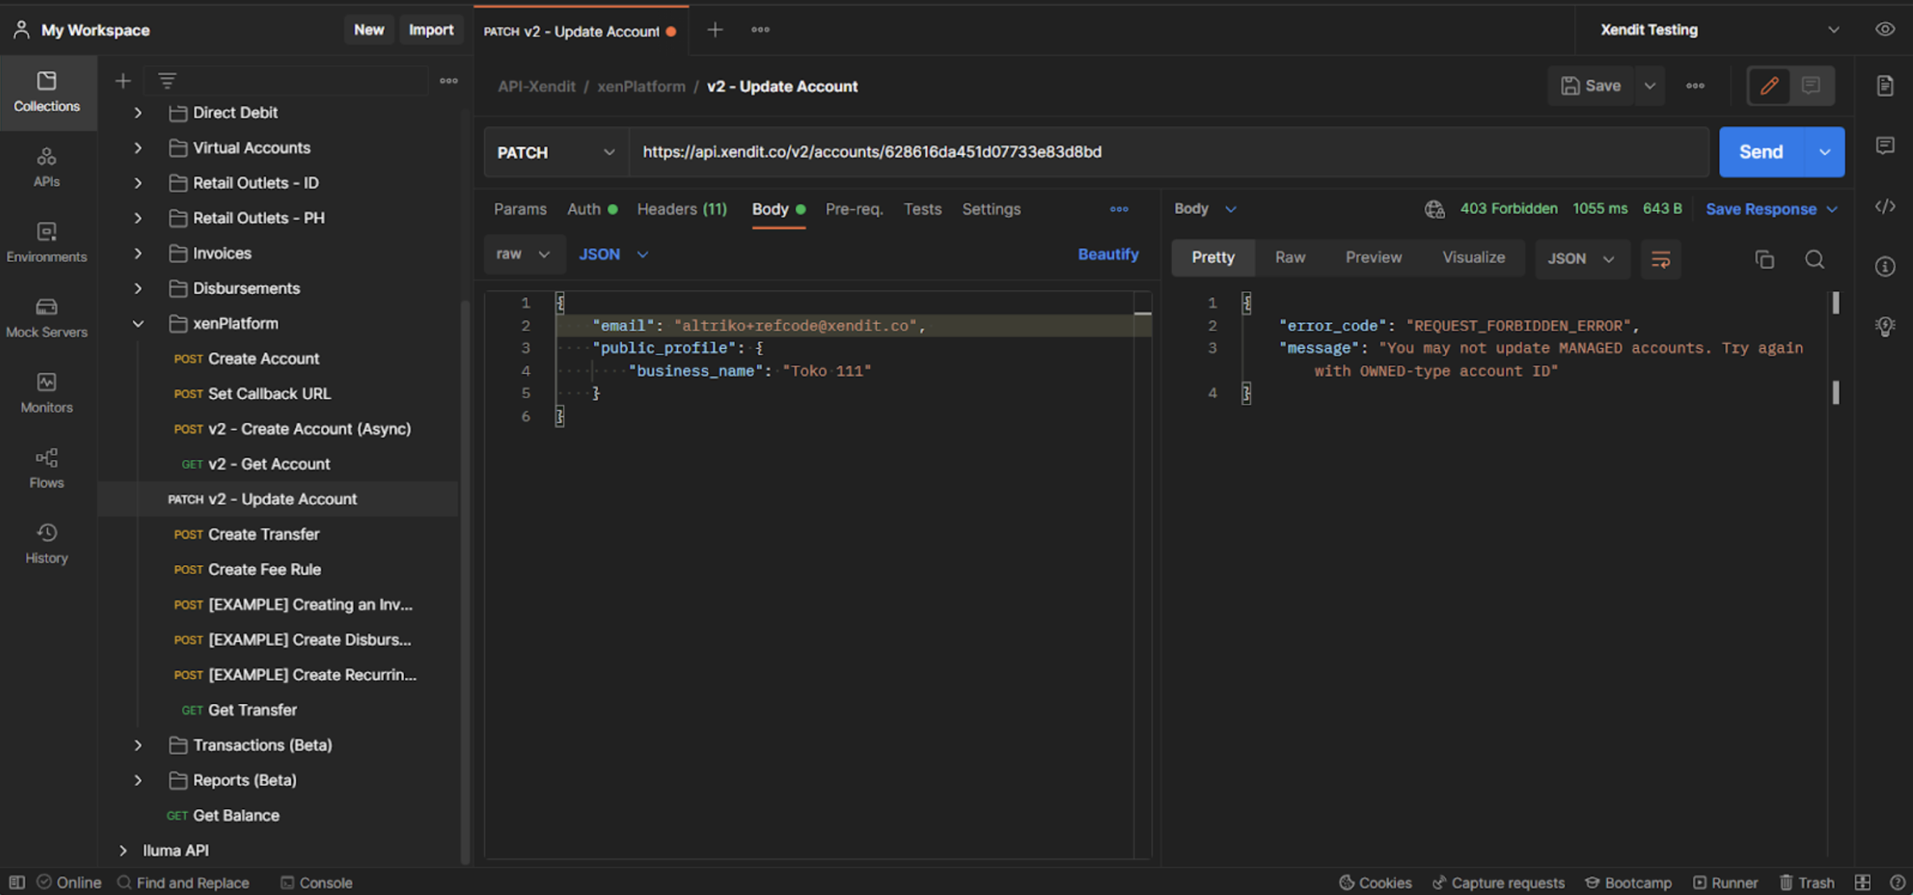Open help icon in status bar
This screenshot has width=1913, height=895.
1897,882
